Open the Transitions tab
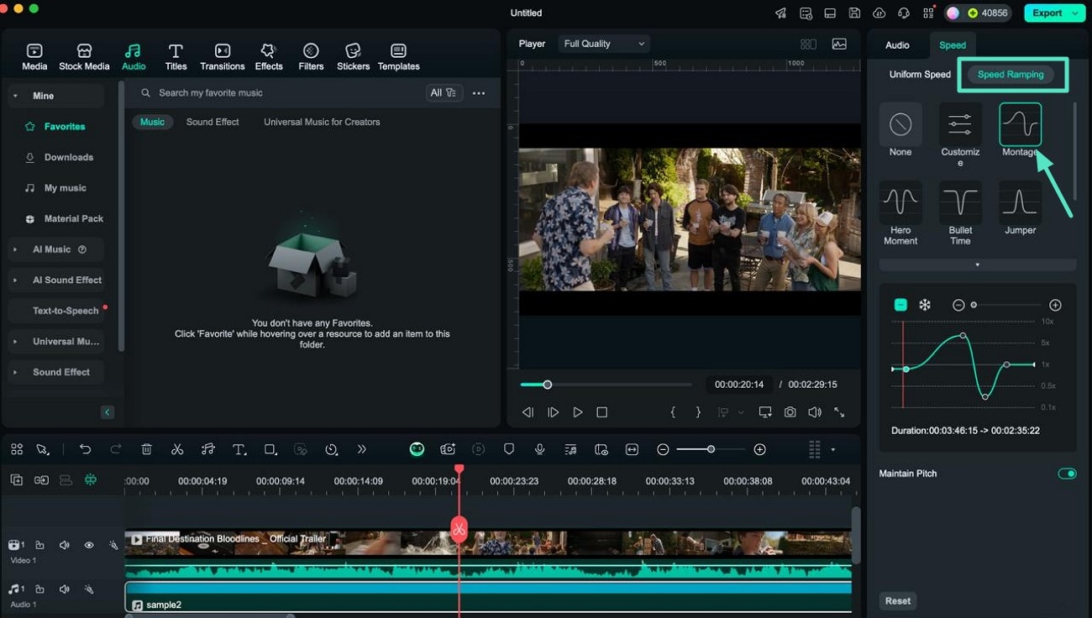This screenshot has height=618, width=1092. point(223,56)
